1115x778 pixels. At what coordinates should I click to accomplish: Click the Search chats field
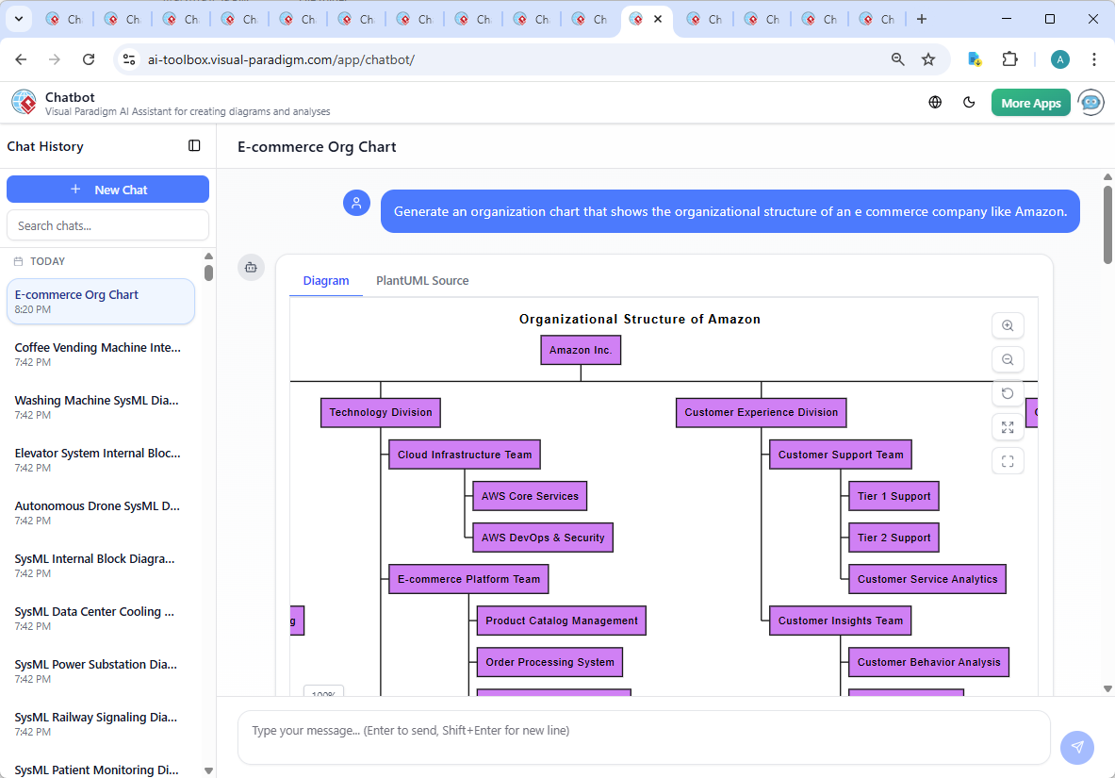pos(107,224)
